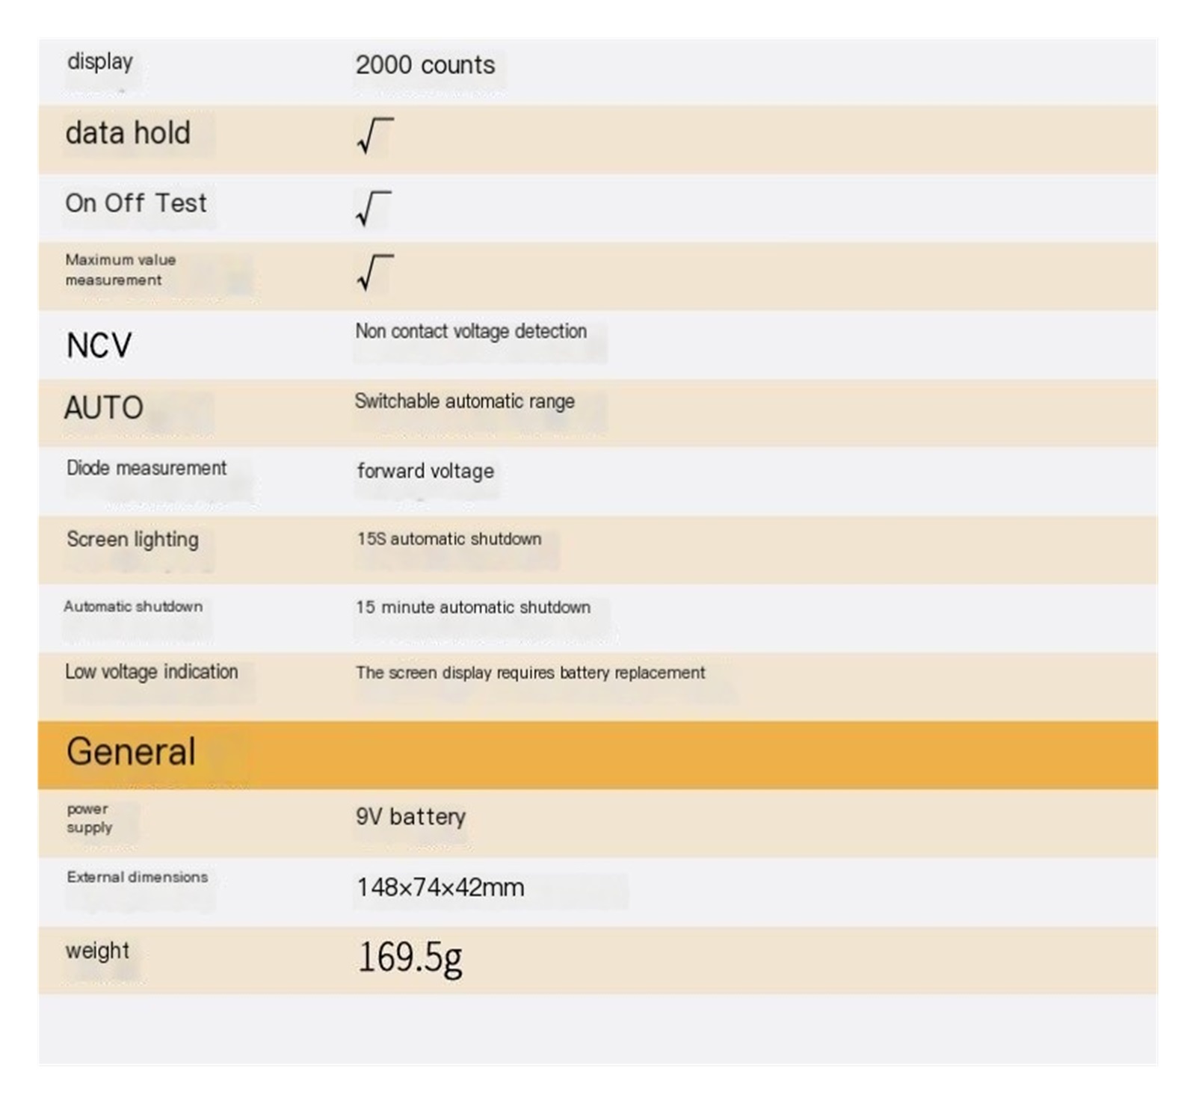Screen dimensions: 1196x1104
Task: Select the 'Diode measurement' label
Action: (147, 468)
